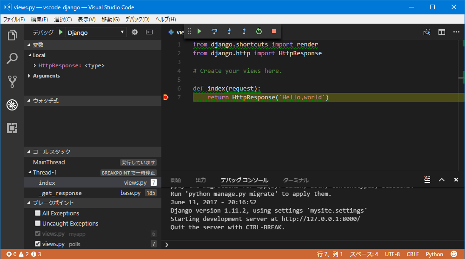
Task: Stop the debug session
Action: pyautogui.click(x=274, y=31)
